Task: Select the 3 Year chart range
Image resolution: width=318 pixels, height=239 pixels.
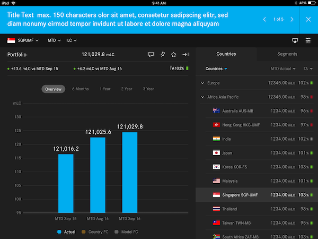Action: [148, 89]
